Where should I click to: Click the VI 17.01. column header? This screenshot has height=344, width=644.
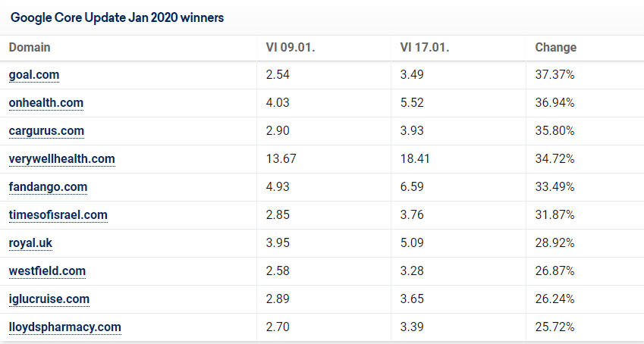425,47
